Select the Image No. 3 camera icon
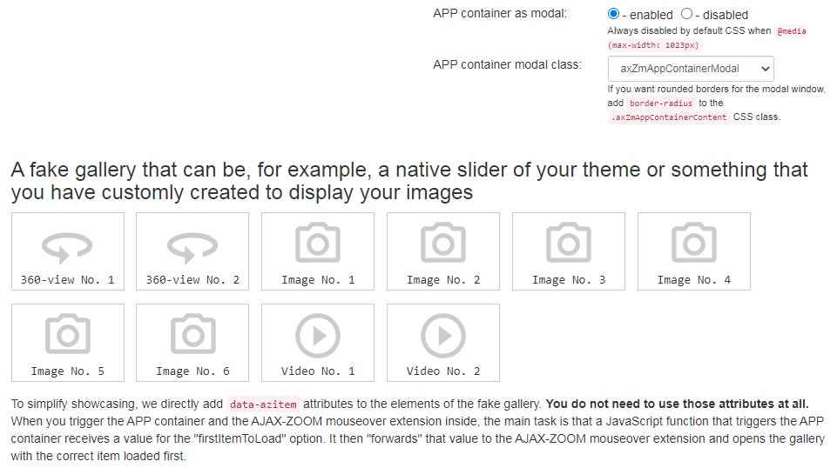837x468 pixels. pyautogui.click(x=569, y=244)
